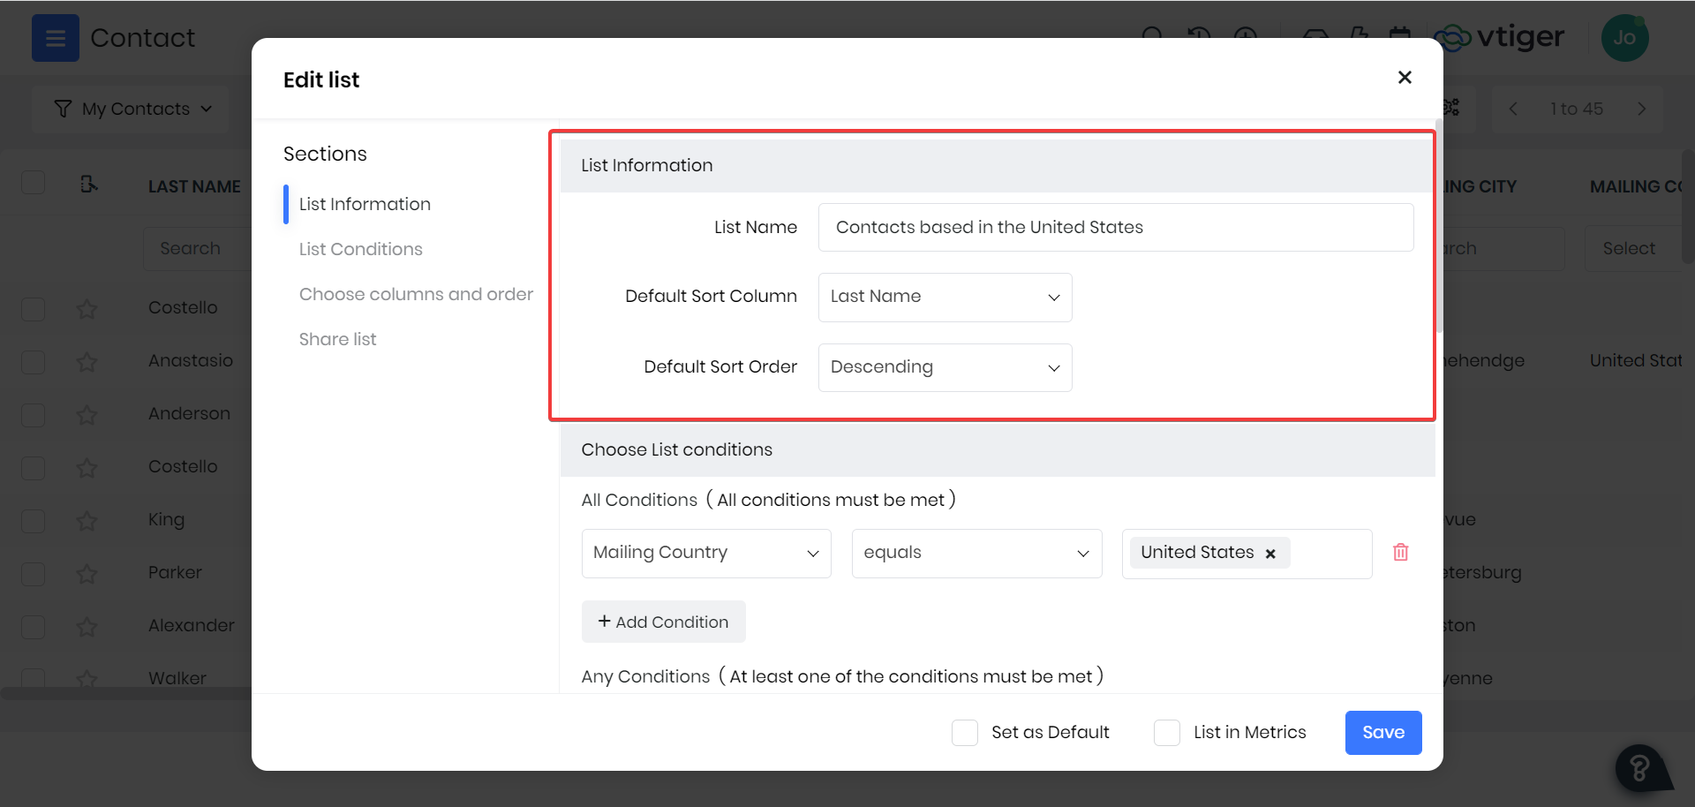Open the My Contacts filter dropdown
1695x807 pixels.
130,108
